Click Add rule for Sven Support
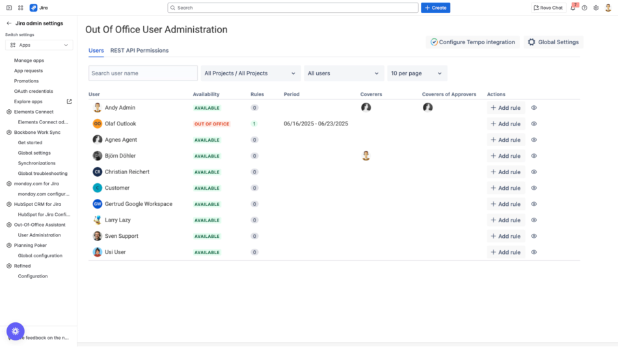Viewport: 618px width, 347px height. (x=505, y=236)
